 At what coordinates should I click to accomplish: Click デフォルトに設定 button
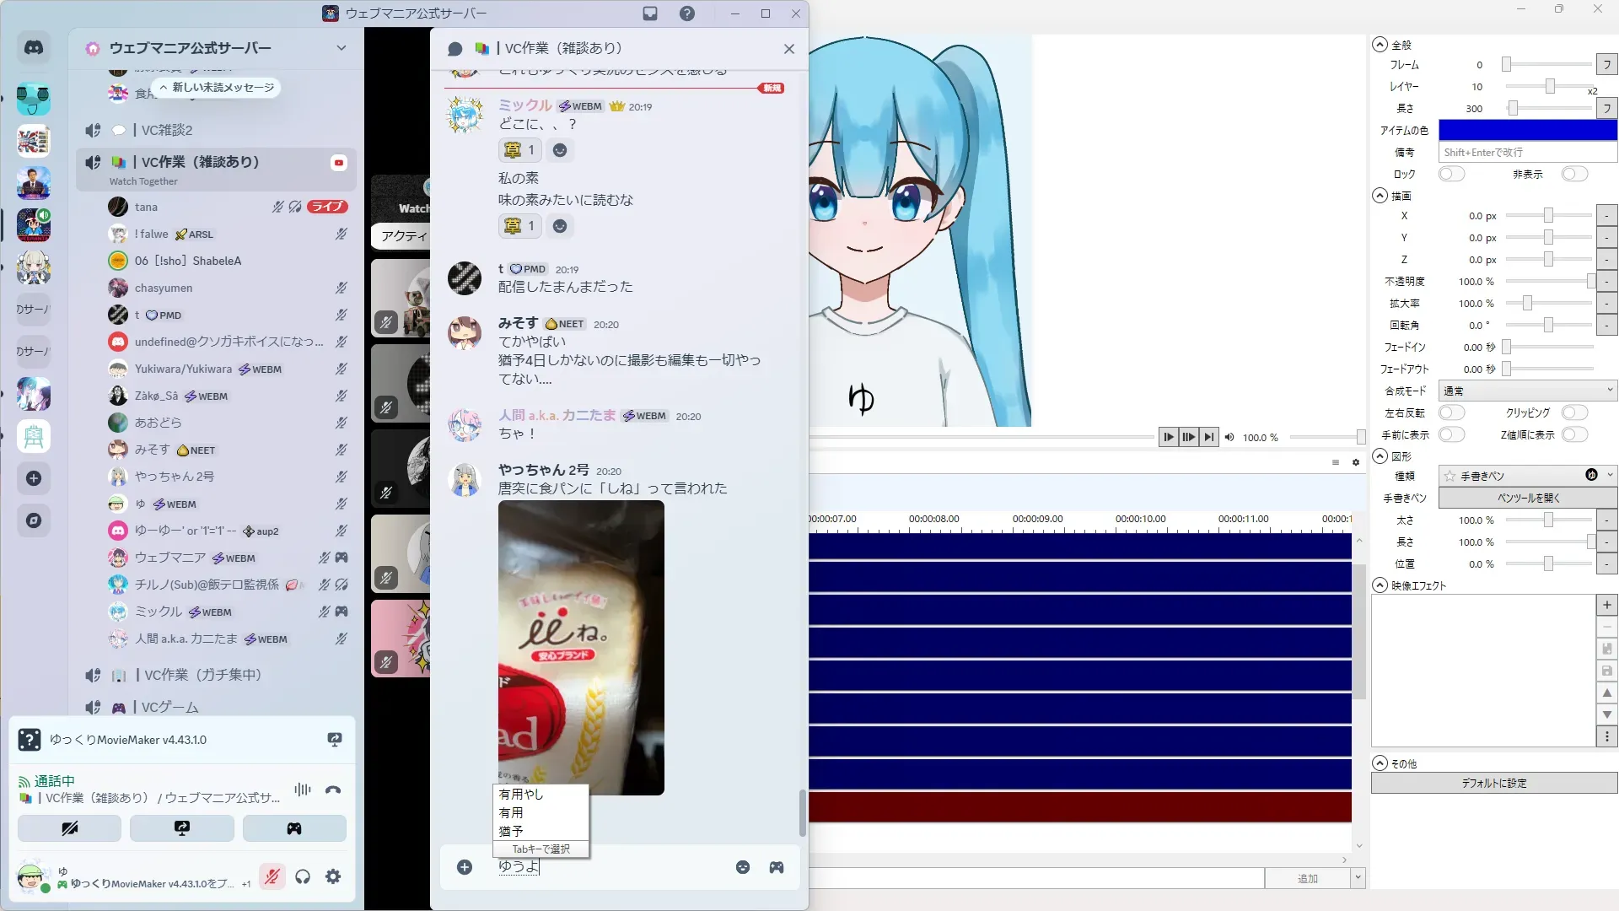[x=1493, y=784]
